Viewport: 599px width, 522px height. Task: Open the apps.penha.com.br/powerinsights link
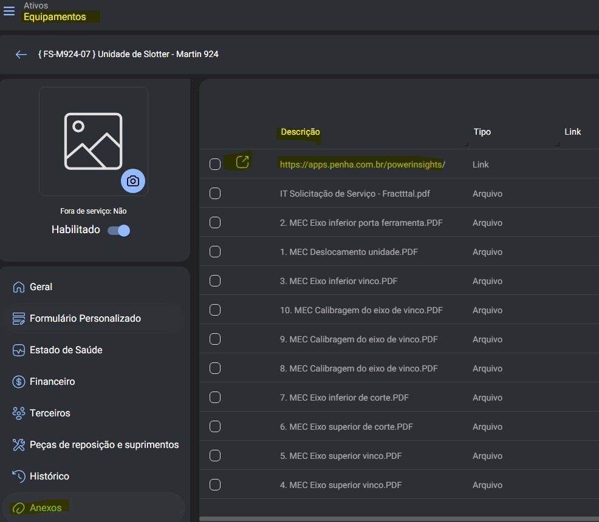tap(362, 164)
